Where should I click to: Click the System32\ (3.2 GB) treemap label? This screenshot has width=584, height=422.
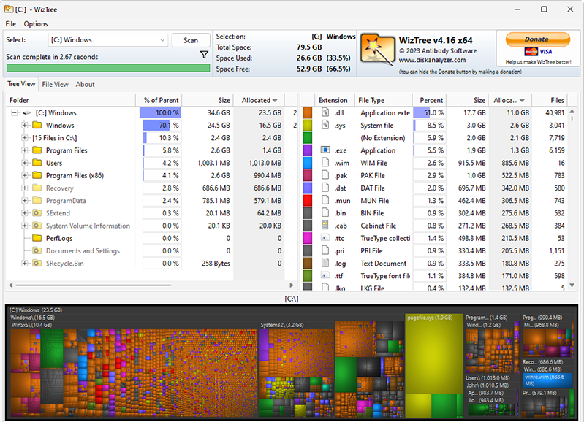click(x=282, y=325)
